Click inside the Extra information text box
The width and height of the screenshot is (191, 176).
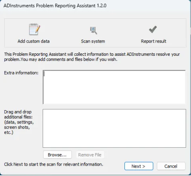click(x=114, y=87)
